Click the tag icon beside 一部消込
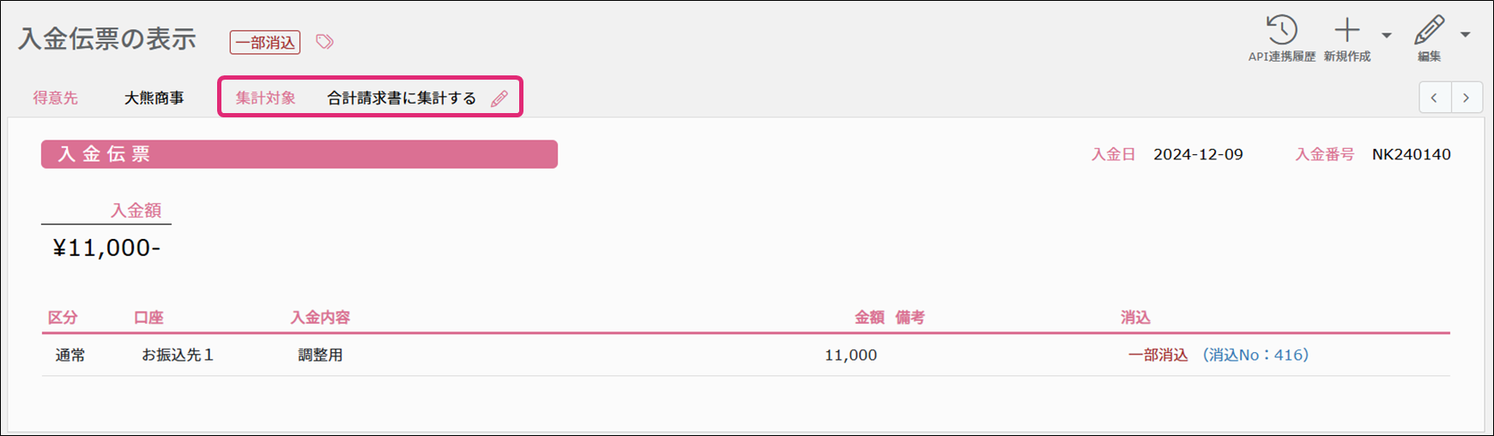This screenshot has width=1494, height=436. 324,42
